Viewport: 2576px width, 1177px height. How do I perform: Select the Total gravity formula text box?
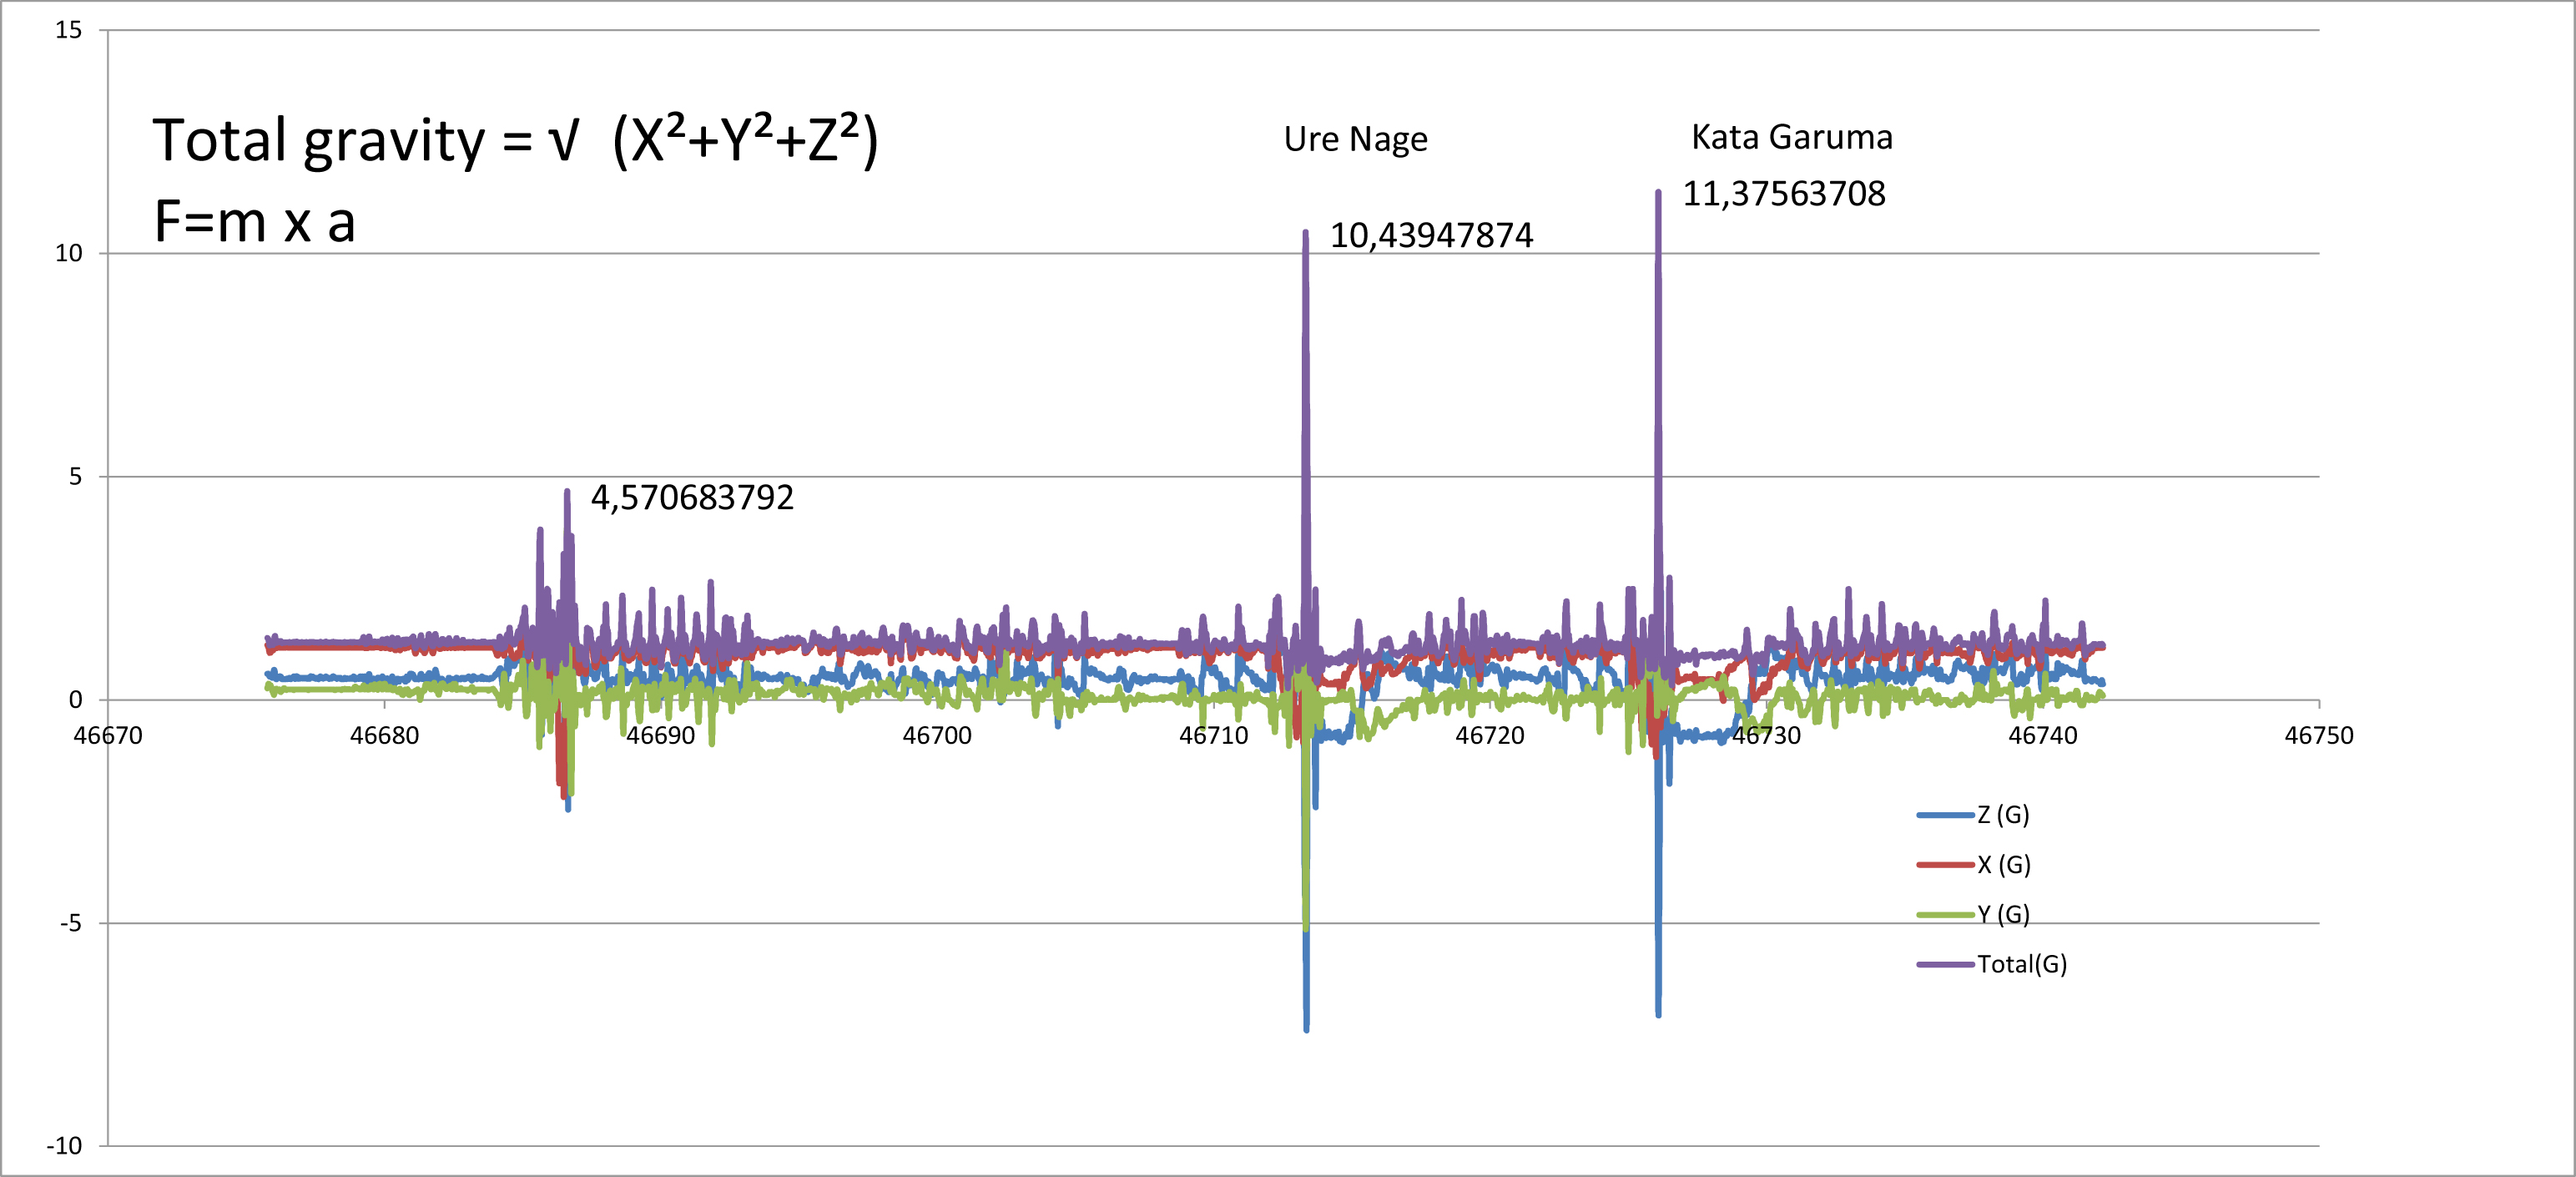[x=515, y=140]
